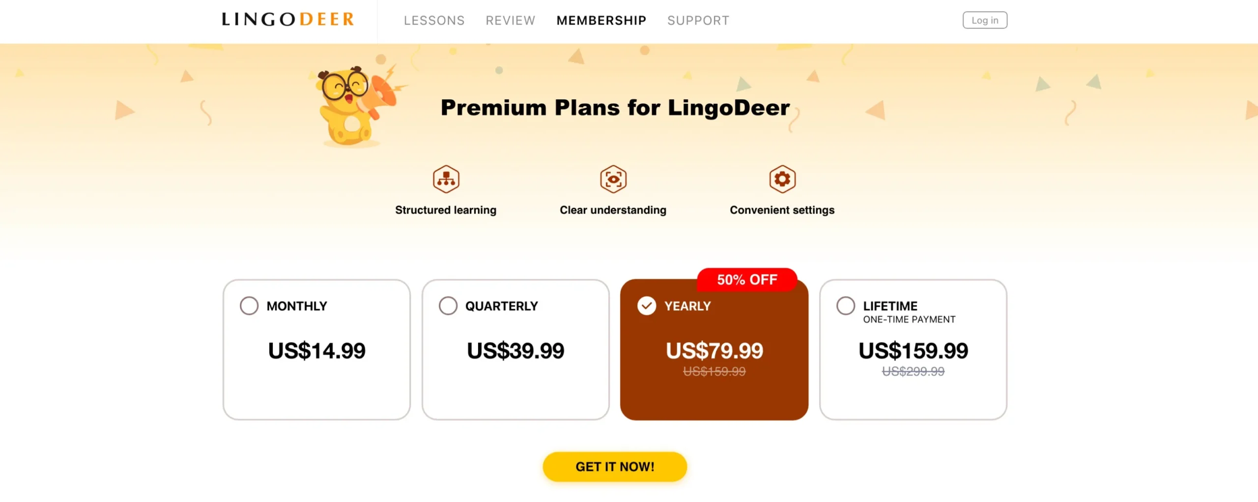The height and width of the screenshot is (502, 1258).
Task: Click the Premium Plans for LingoDeer heading
Action: [615, 108]
